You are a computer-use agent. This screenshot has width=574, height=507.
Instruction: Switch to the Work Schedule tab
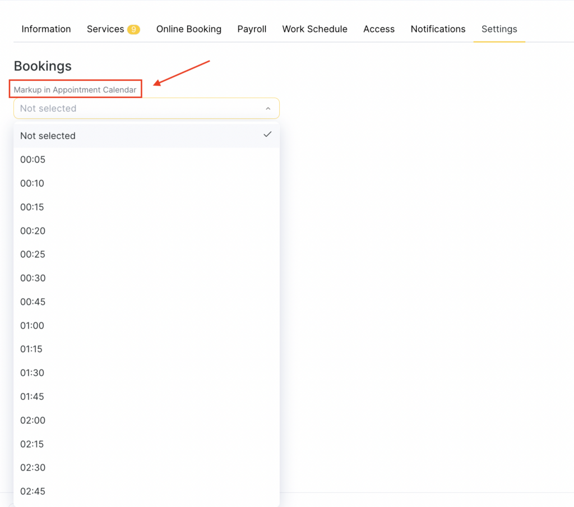[x=314, y=29]
